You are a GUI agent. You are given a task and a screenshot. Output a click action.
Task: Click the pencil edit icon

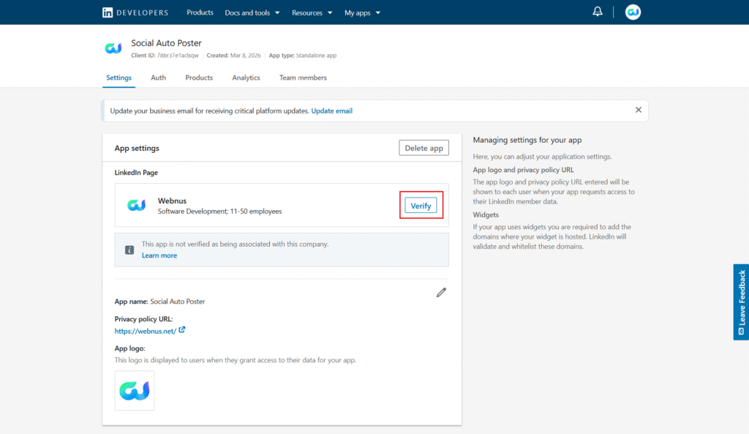[x=441, y=293]
